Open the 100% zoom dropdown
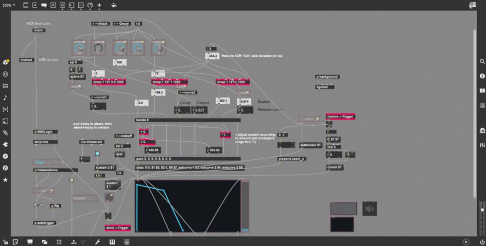 point(8,5)
